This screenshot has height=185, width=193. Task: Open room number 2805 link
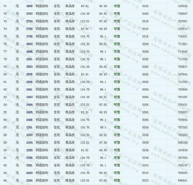(x=29, y=6)
